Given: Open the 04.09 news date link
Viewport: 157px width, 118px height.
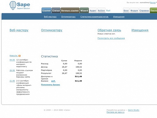Looking at the screenshot, I should 12,60.
